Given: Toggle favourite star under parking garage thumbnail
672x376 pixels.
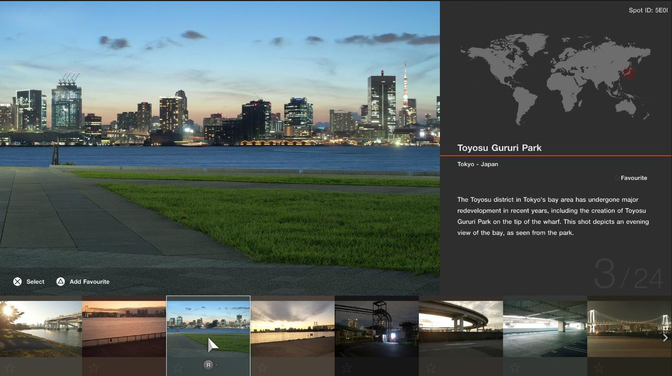Looking at the screenshot, I should coord(515,368).
